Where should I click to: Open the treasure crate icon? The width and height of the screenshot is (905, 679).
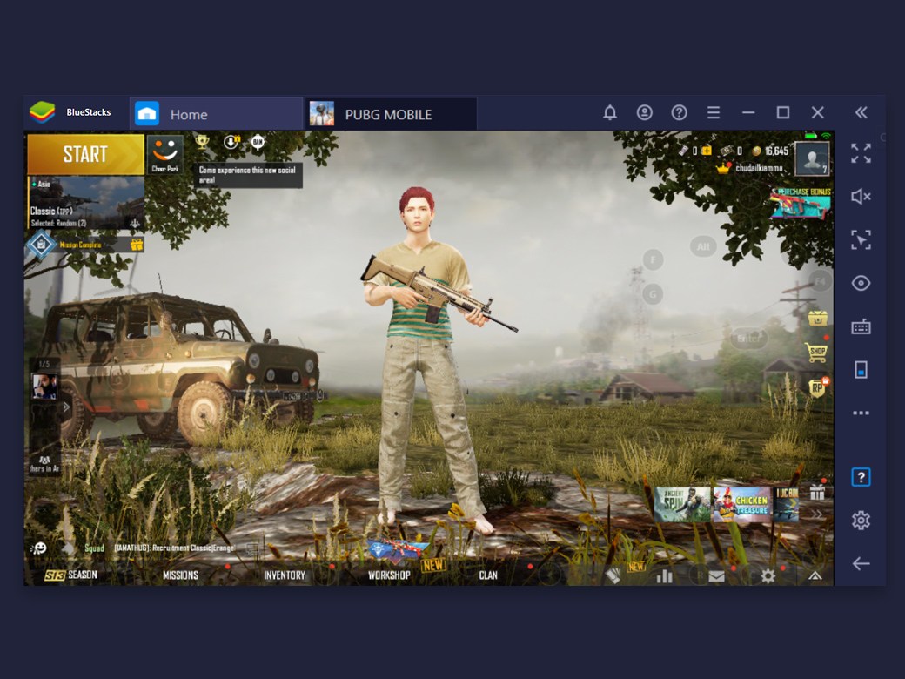coord(817,318)
